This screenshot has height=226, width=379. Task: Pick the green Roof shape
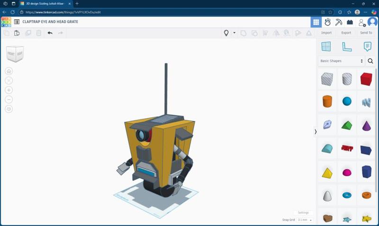tap(347, 126)
